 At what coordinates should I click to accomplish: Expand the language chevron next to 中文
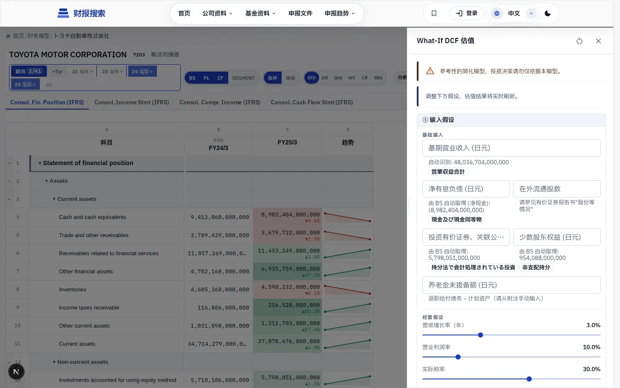point(531,13)
